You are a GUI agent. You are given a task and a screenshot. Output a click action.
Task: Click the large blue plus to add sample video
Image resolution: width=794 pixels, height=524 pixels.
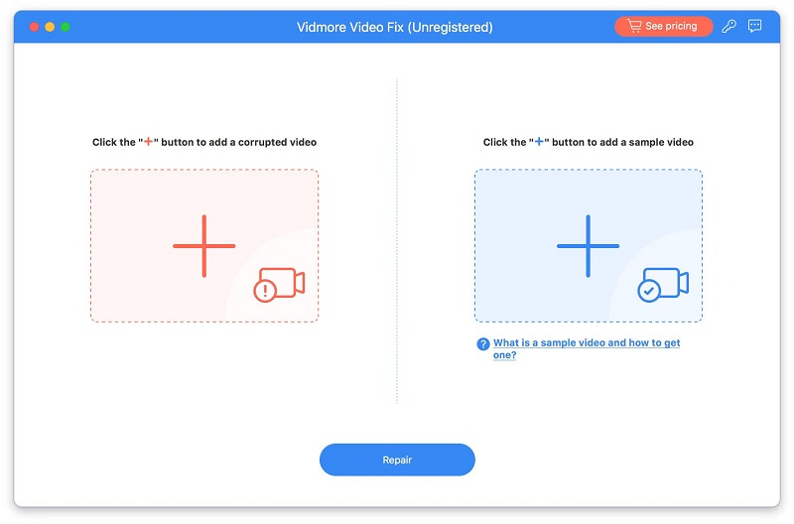click(x=588, y=246)
